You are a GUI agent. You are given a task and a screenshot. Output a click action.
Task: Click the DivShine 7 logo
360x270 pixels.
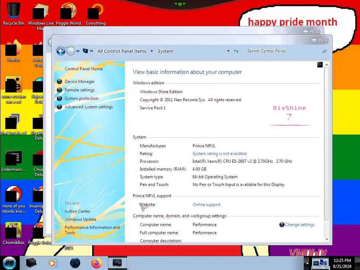tap(289, 115)
